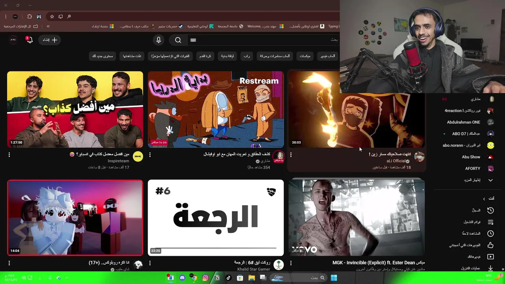Open Discord from the taskbar
The image size is (505, 284).
pos(182,278)
